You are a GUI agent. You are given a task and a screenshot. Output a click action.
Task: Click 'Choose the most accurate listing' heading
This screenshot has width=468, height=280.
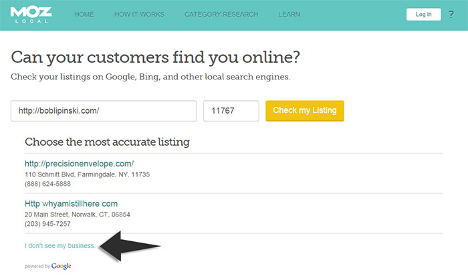[x=107, y=142]
